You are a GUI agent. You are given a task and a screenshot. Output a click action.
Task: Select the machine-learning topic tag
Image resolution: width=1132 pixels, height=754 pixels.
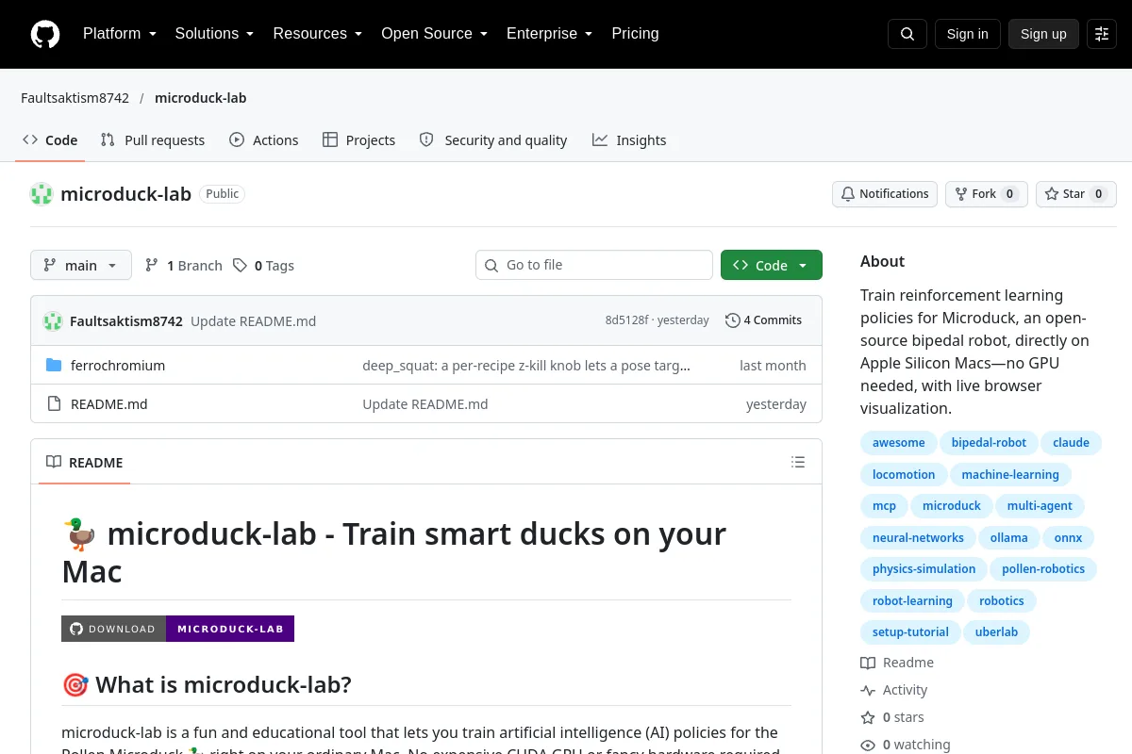pyautogui.click(x=1010, y=475)
